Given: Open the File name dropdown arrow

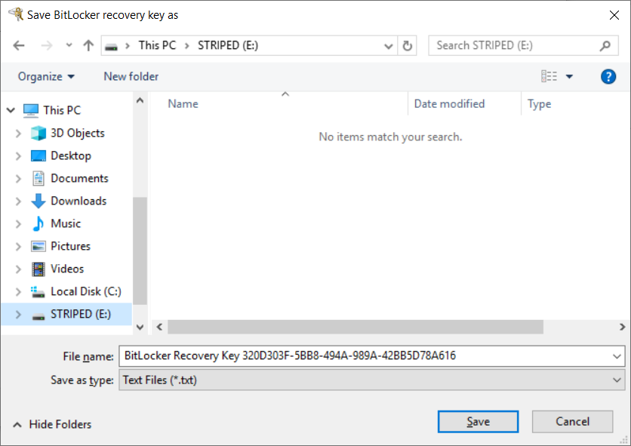Looking at the screenshot, I should point(617,356).
